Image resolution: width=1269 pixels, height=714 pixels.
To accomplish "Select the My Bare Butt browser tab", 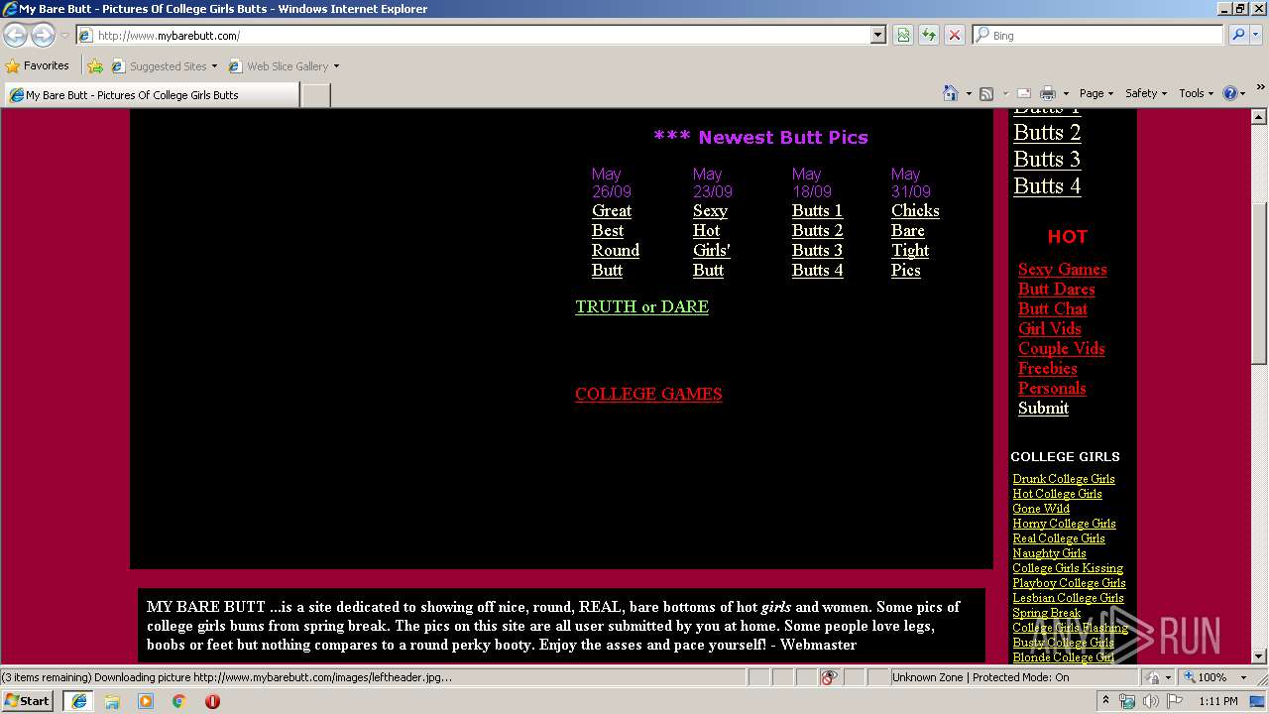I will point(151,95).
